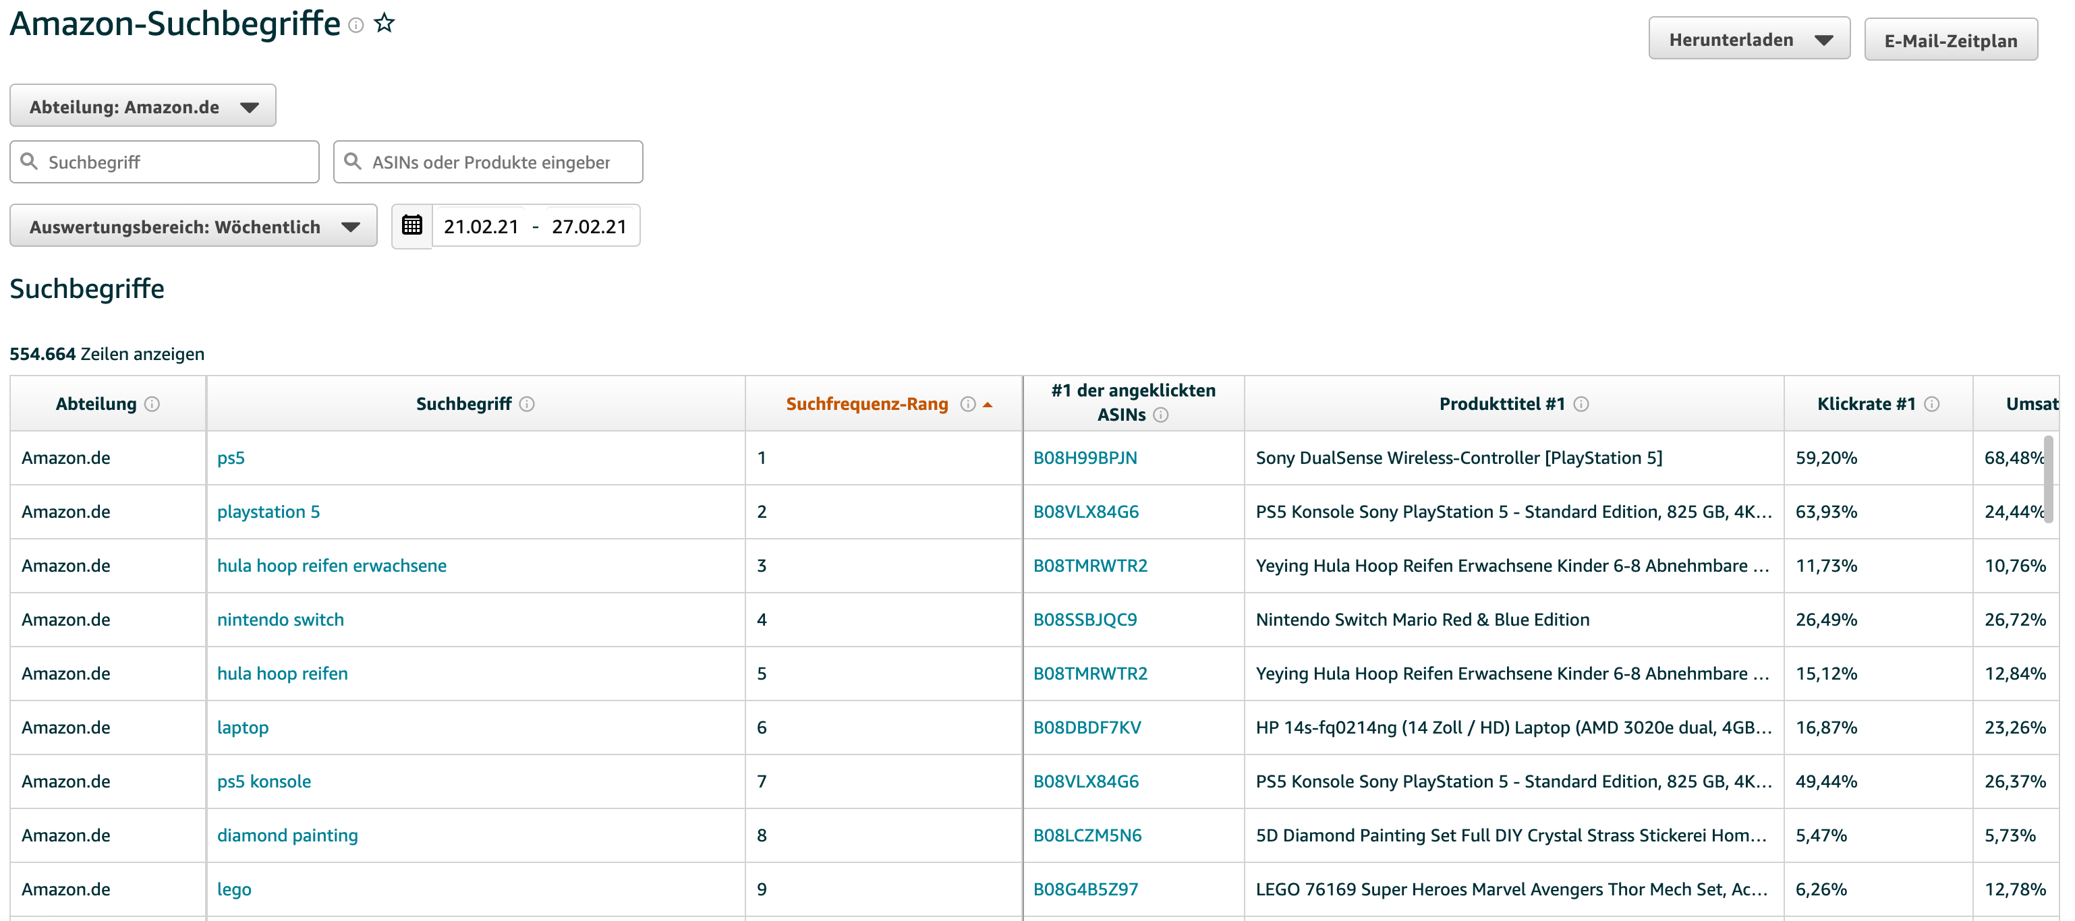Click info icon next to Suchfrequenz-Rang header
The width and height of the screenshot is (2075, 921).
pyautogui.click(x=968, y=404)
